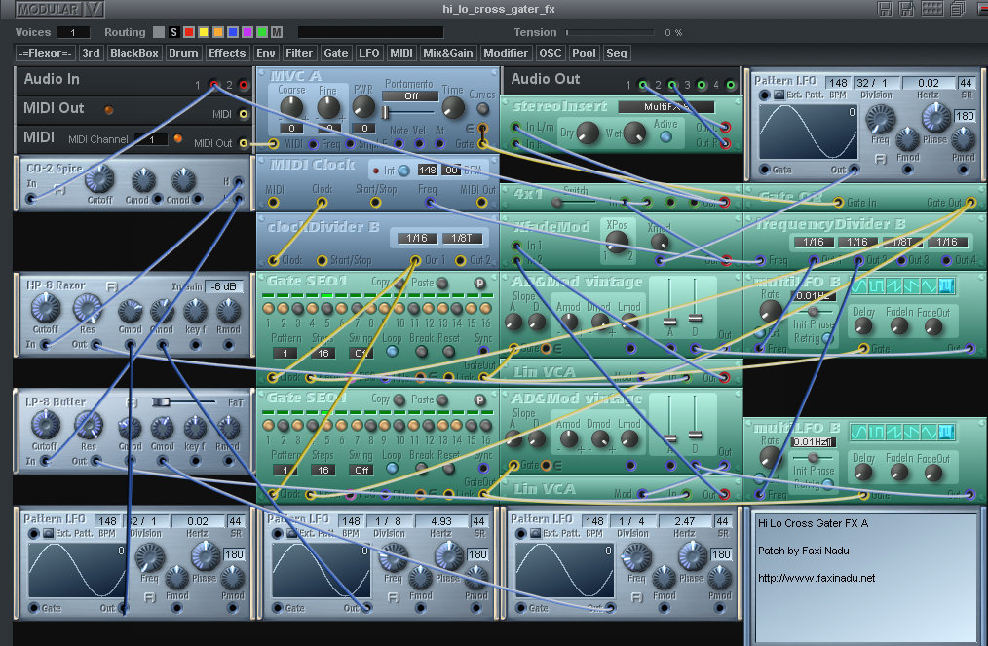Open the MultiFX selector on stereoInsert
The image size is (988, 646).
(x=666, y=106)
